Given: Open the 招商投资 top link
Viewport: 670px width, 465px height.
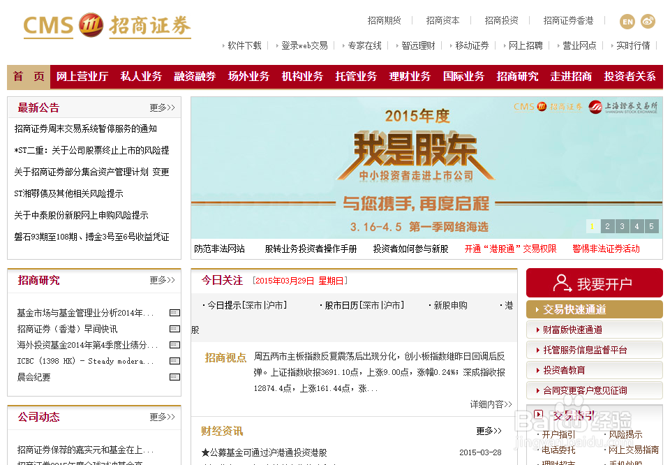Looking at the screenshot, I should (x=501, y=20).
